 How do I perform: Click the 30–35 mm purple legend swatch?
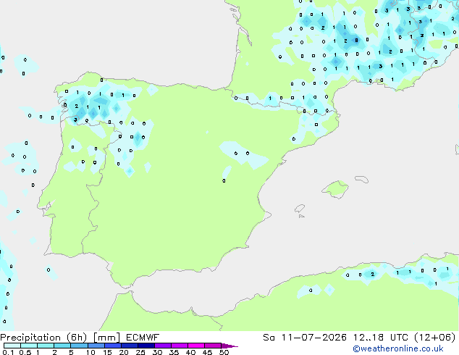[163, 346]
